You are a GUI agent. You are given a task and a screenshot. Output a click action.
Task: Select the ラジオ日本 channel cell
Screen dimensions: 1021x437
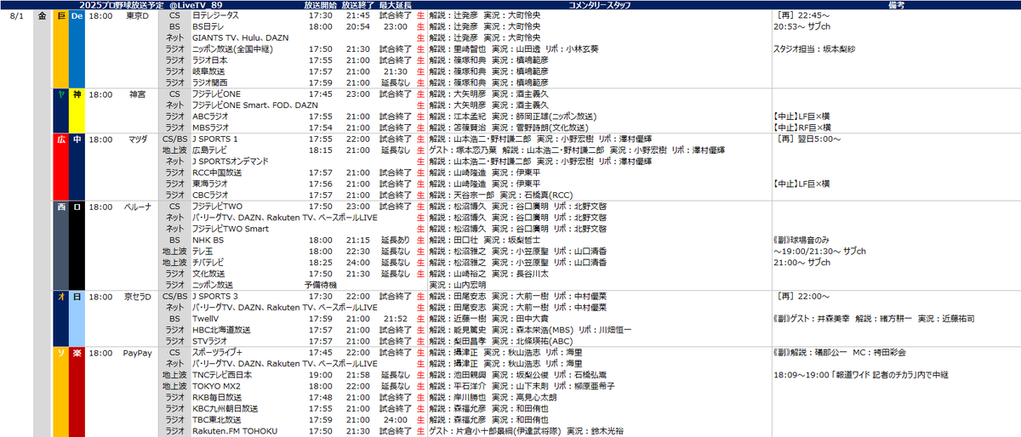pyautogui.click(x=211, y=60)
